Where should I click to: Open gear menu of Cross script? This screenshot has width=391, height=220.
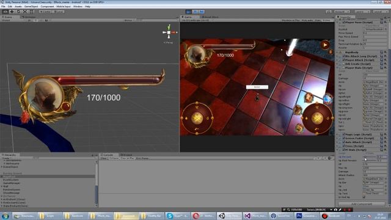coord(386,146)
